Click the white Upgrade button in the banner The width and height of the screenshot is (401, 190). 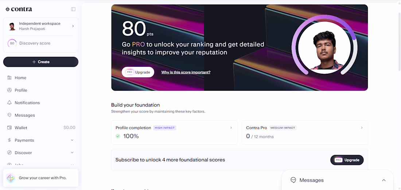(138, 72)
